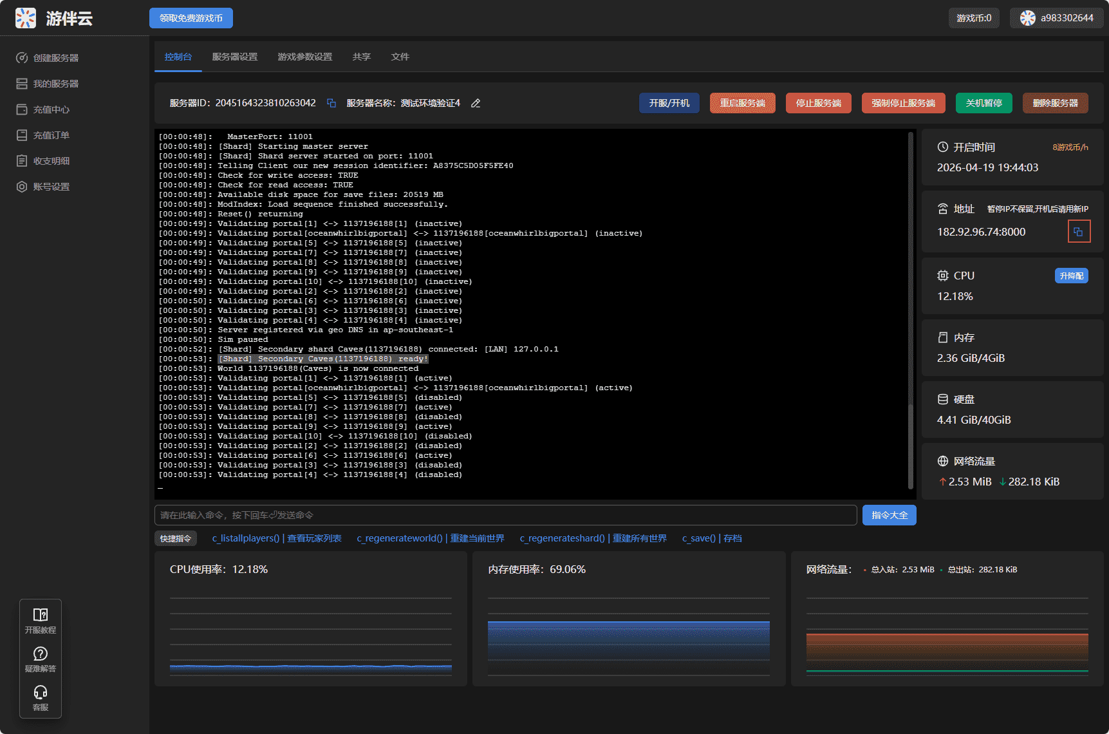1109x734 pixels.
Task: Click the 总入站 legend entry
Action: (899, 570)
